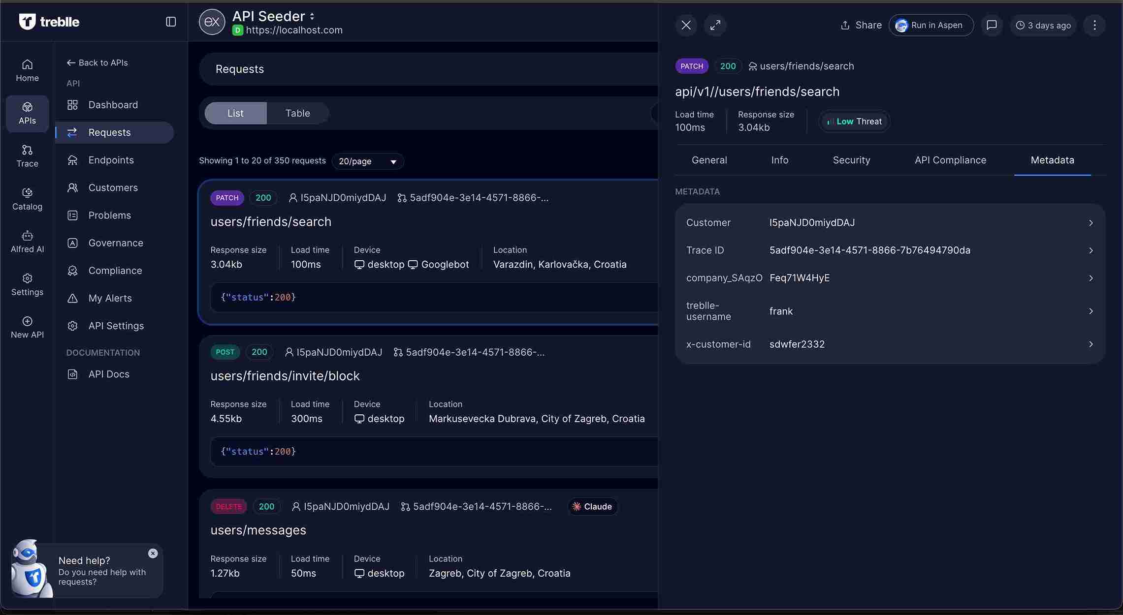Switch requests view to Table
This screenshot has height=615, width=1123.
click(x=297, y=113)
